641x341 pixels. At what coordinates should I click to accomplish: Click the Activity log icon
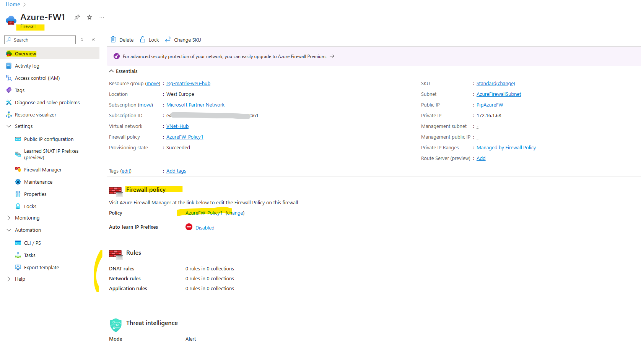click(9, 66)
